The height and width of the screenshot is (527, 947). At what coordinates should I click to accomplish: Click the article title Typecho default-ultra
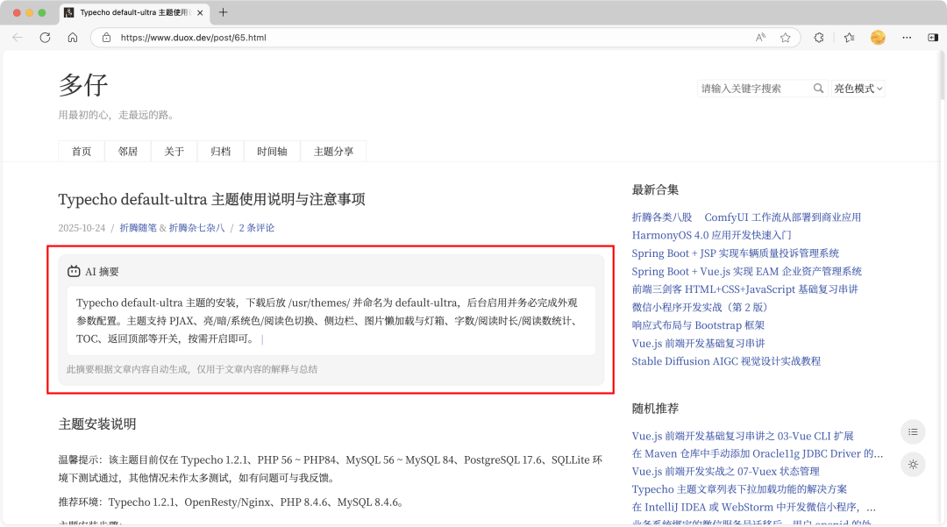coord(211,199)
